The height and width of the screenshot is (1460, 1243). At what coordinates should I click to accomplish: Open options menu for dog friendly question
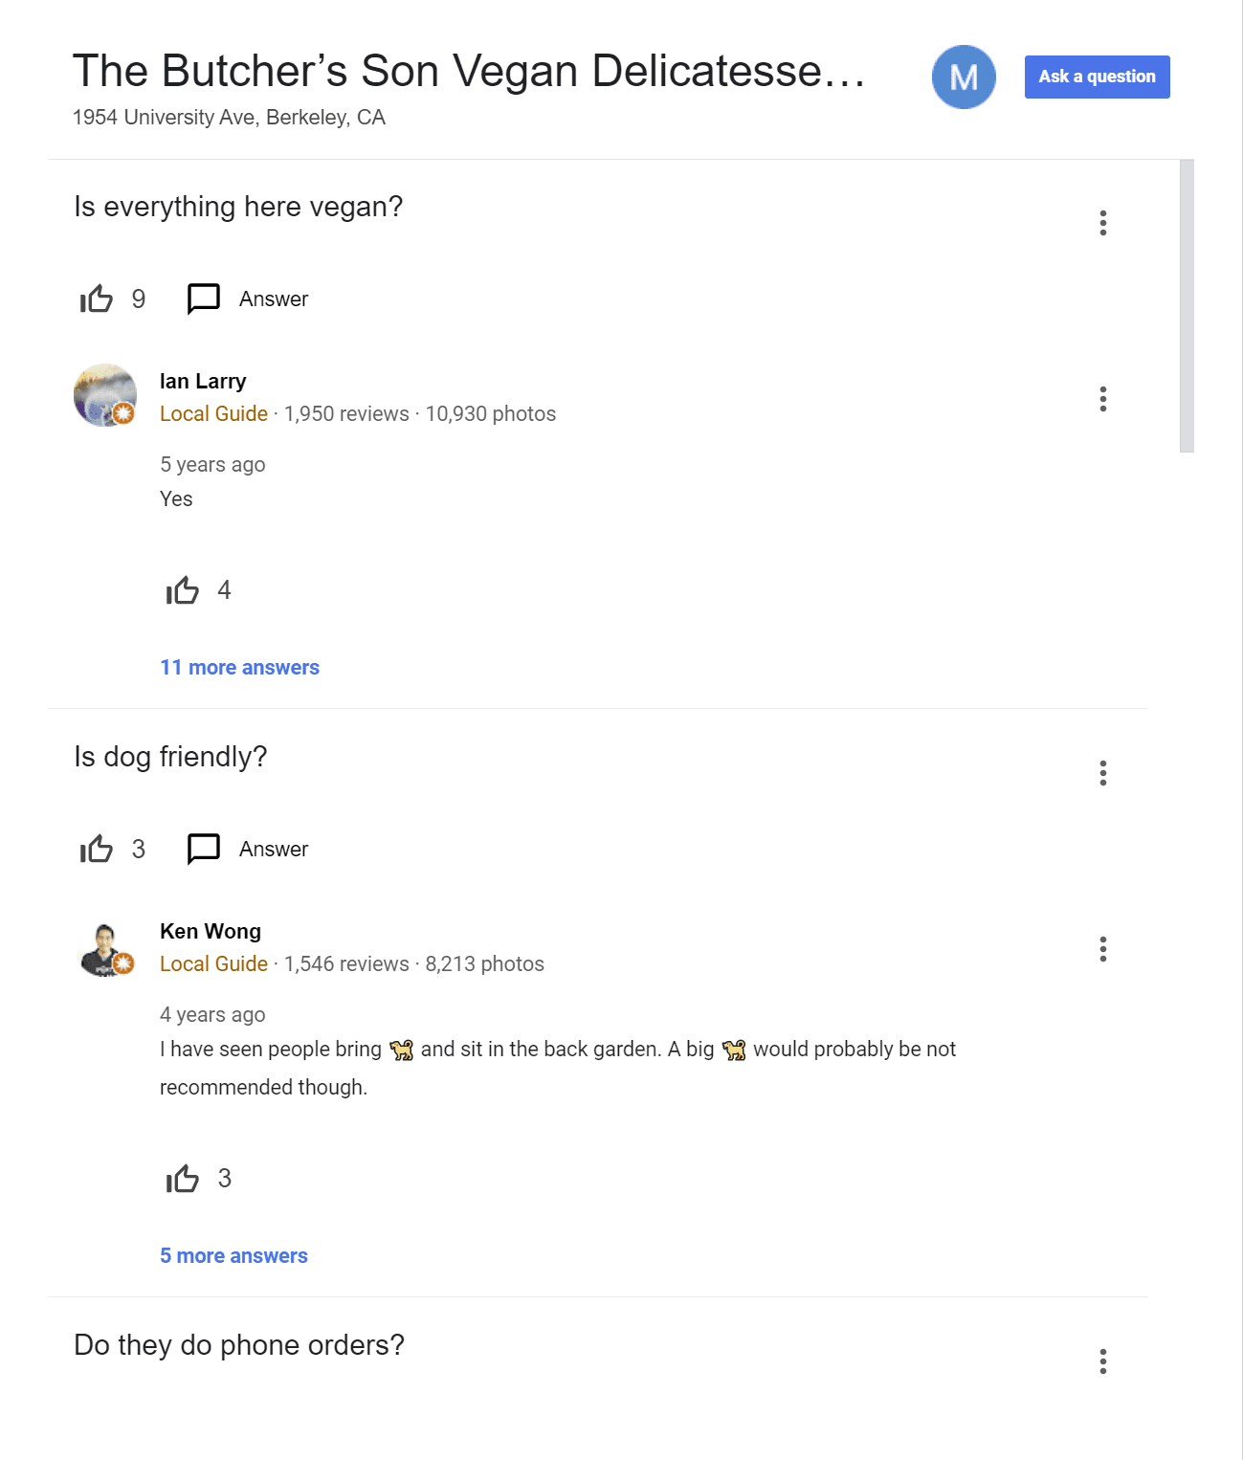1103,773
